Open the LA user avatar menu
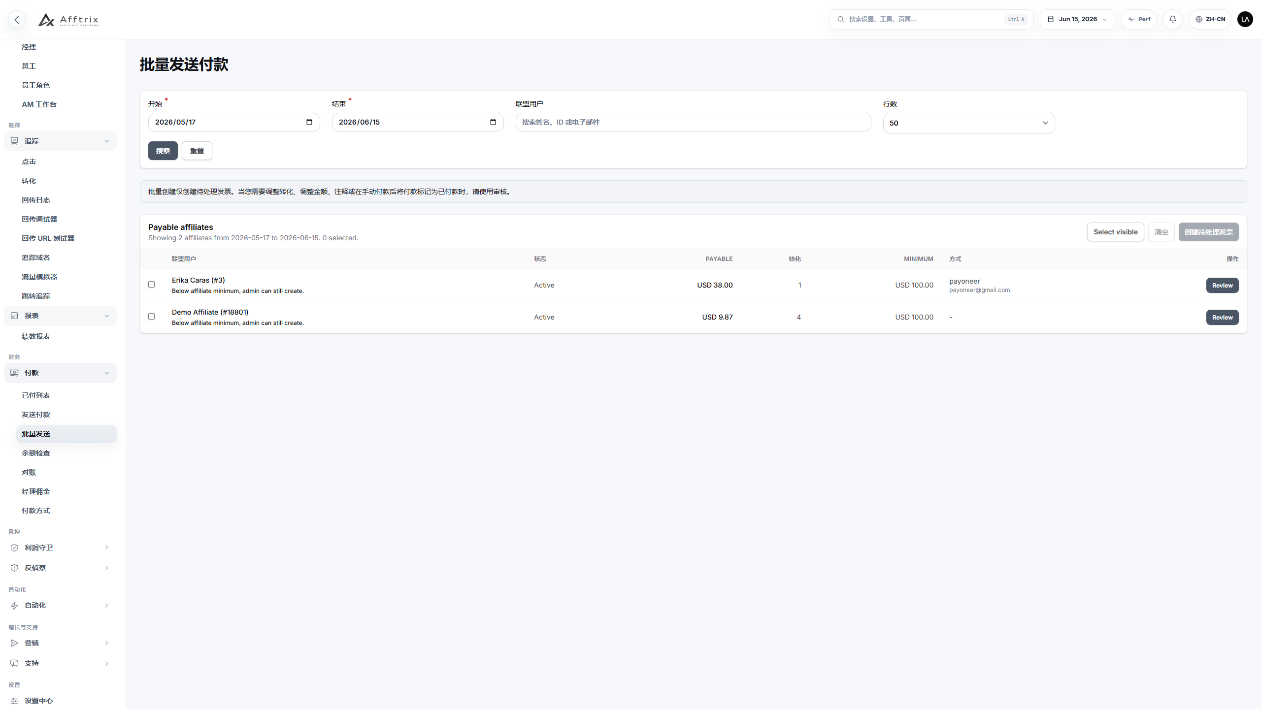The height and width of the screenshot is (709, 1261). [1245, 19]
